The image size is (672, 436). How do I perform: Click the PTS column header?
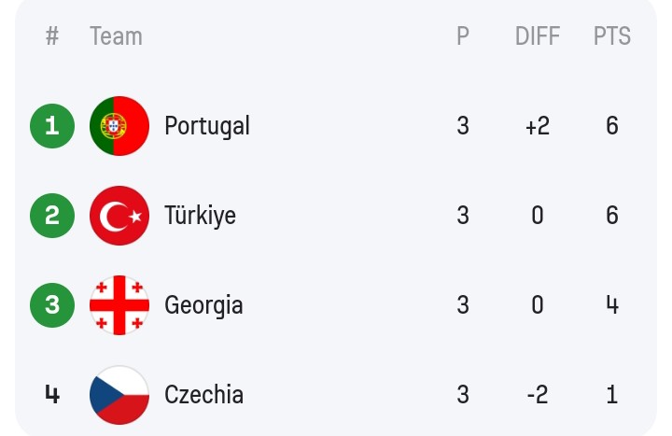point(612,36)
